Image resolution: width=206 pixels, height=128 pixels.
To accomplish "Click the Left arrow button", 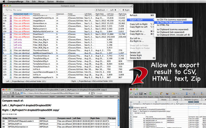I will (x=113, y=10).
